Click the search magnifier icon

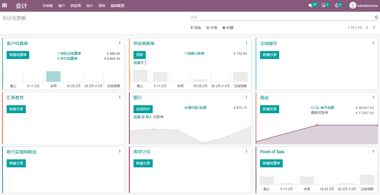tap(376, 17)
